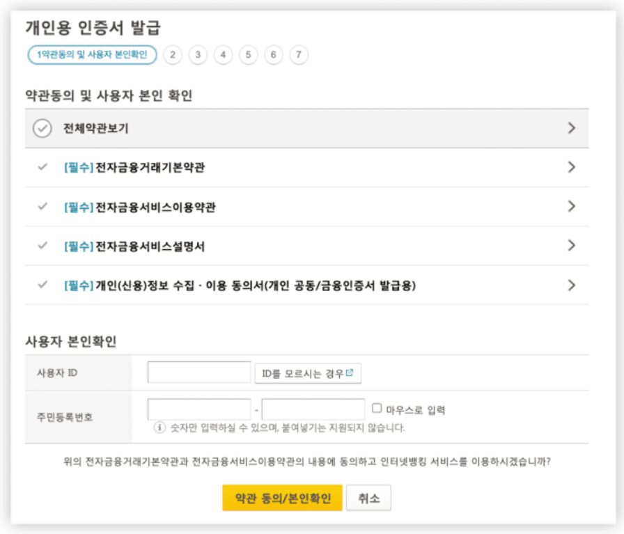Expand the 전체약관보기 section chevron

point(572,128)
